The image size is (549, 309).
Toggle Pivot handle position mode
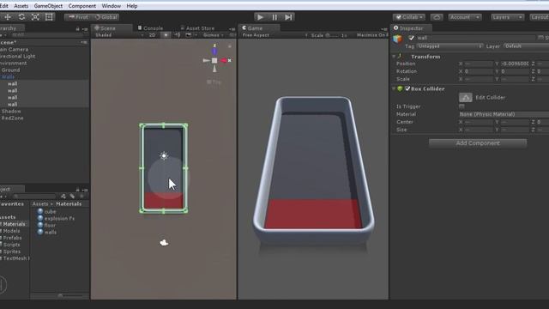78,17
